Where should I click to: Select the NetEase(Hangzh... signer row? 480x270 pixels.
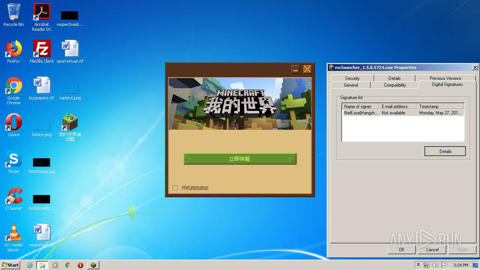[403, 112]
